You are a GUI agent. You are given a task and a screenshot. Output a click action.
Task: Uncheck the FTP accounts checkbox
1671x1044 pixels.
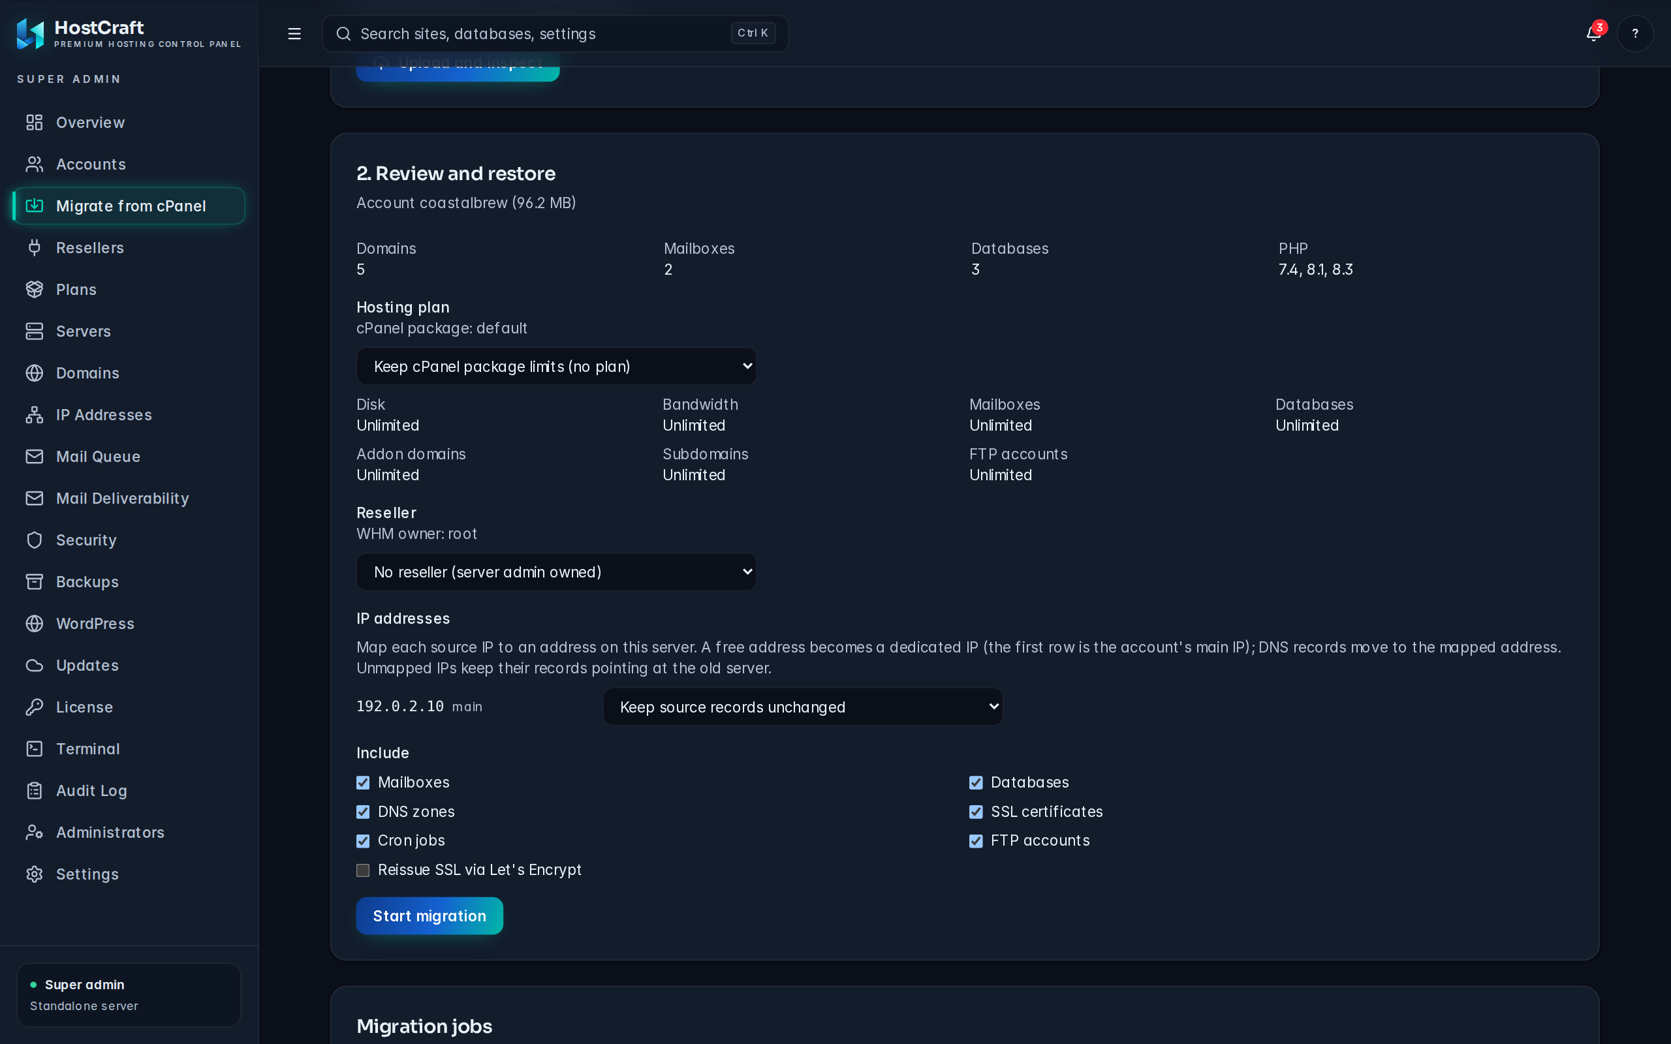(x=976, y=841)
